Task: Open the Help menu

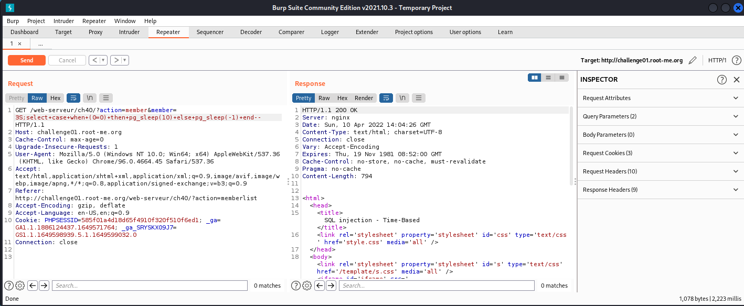Action: 150,21
